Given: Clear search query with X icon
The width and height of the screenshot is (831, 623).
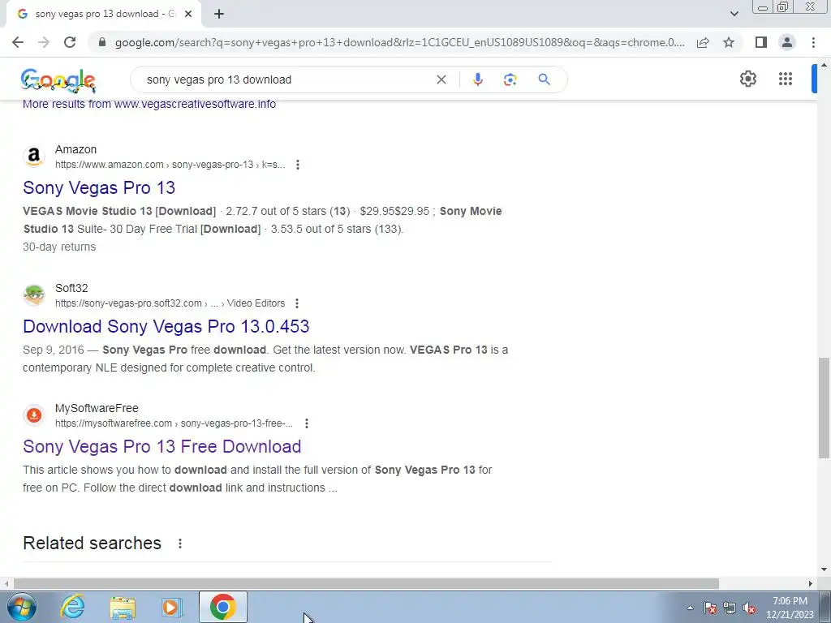Looking at the screenshot, I should [441, 79].
